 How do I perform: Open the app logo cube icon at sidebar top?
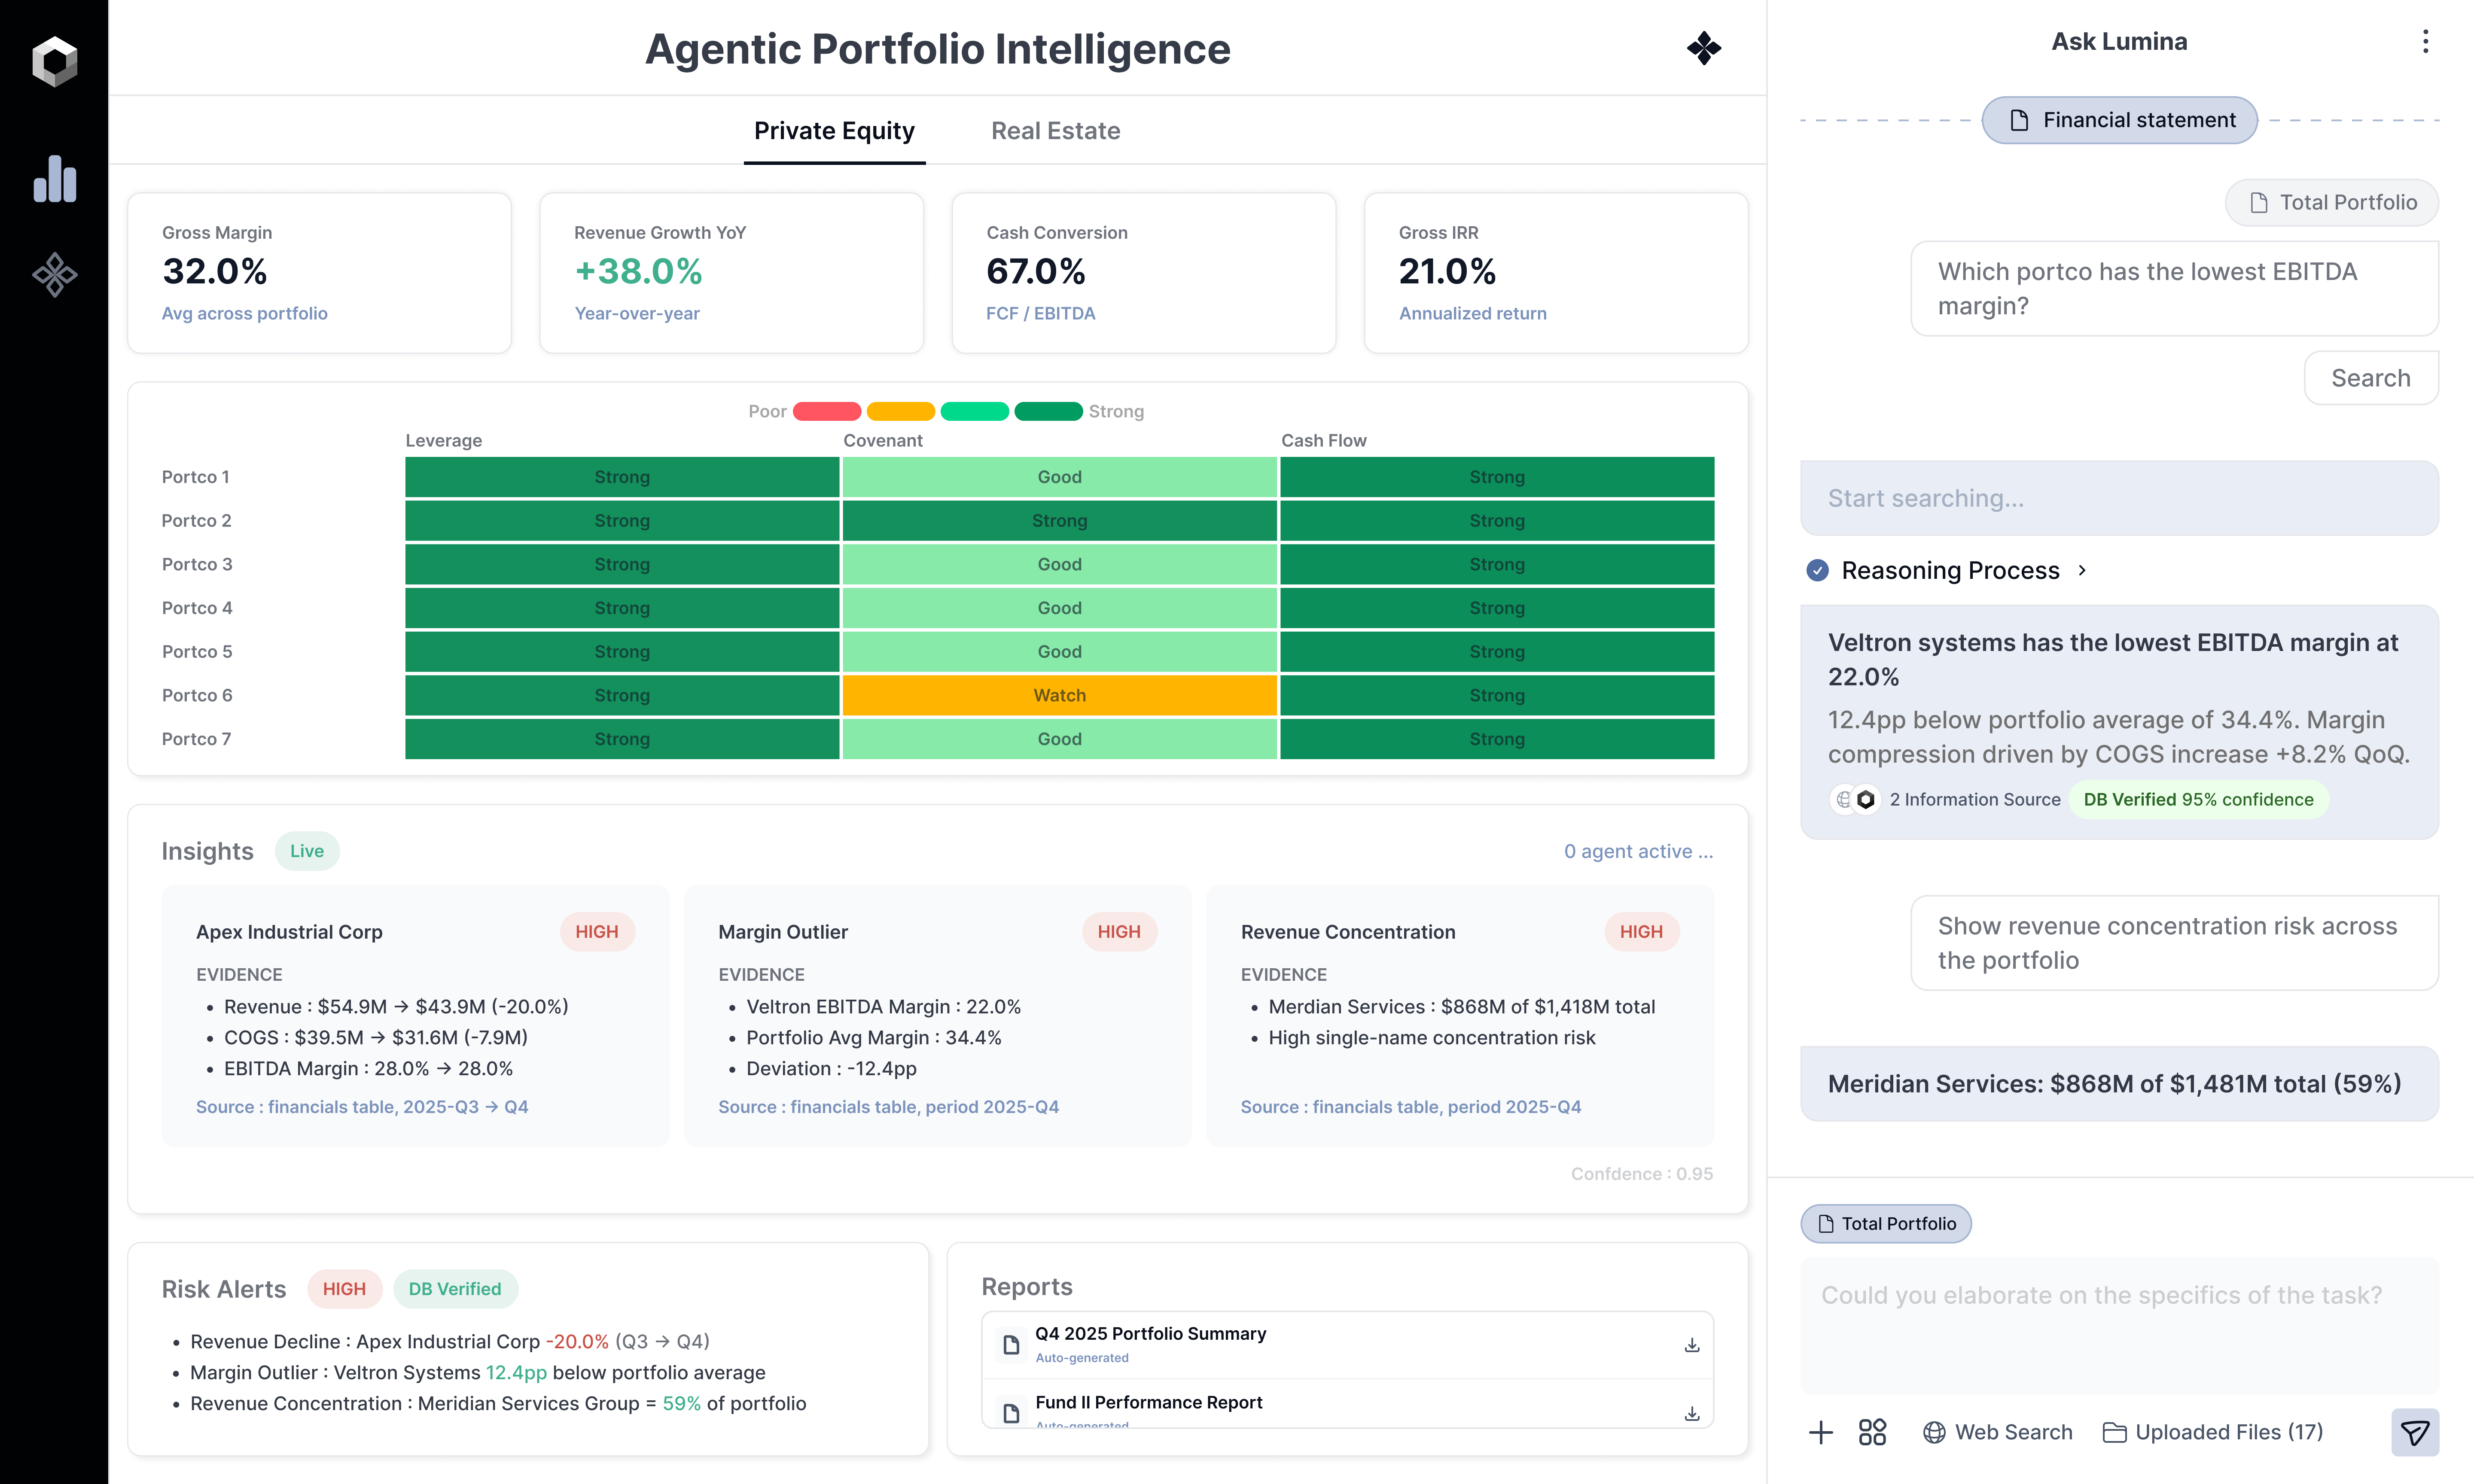pos(55,62)
